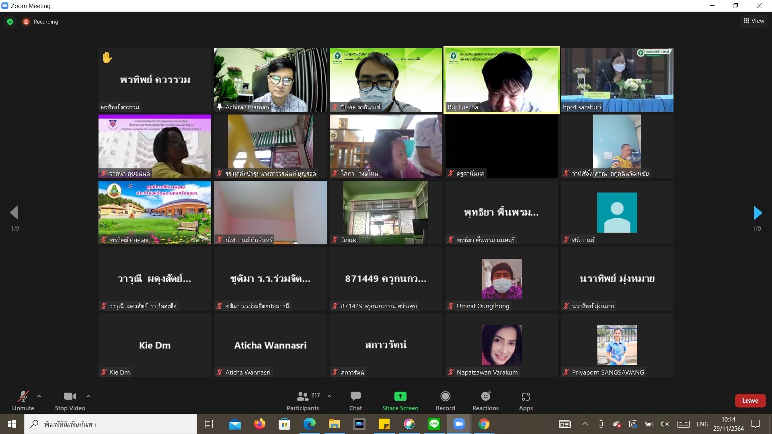The image size is (772, 434).
Task: Open File Explorer from taskbar
Action: click(x=335, y=424)
